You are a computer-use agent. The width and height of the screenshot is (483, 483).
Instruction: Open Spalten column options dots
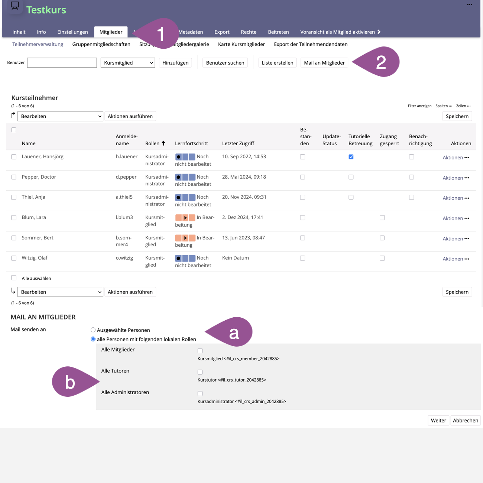pyautogui.click(x=451, y=106)
